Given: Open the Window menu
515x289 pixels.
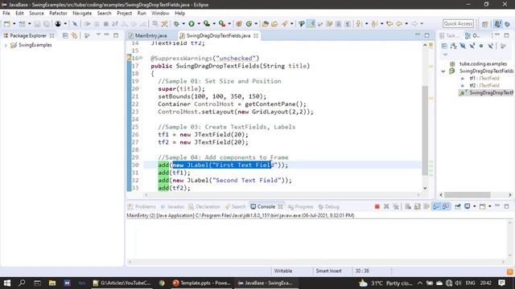Looking at the screenshot, I should point(160,13).
